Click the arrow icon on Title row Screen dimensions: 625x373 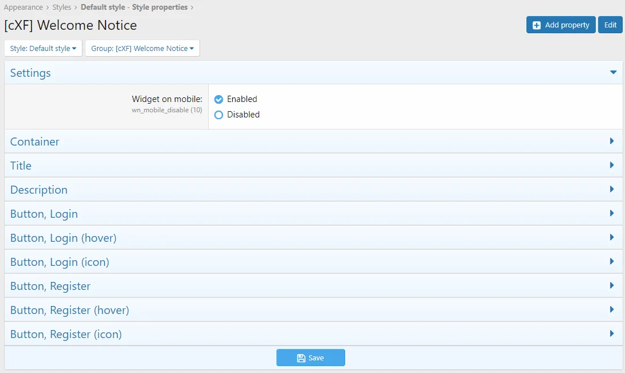[612, 165]
